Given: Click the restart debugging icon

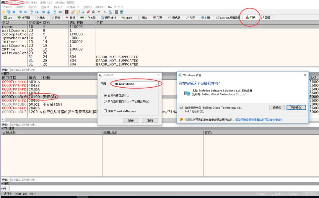Looking at the screenshot, I should [x=9, y=12].
